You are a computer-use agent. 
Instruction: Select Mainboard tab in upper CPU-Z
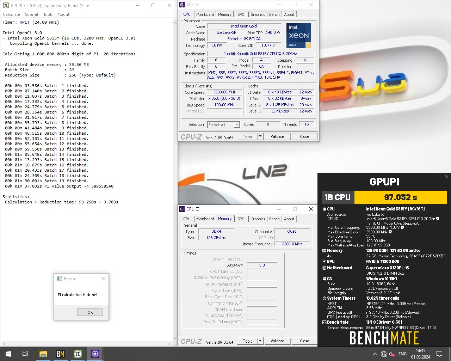coord(205,14)
